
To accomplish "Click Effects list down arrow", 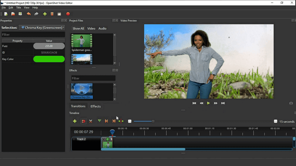I will click(x=115, y=99).
